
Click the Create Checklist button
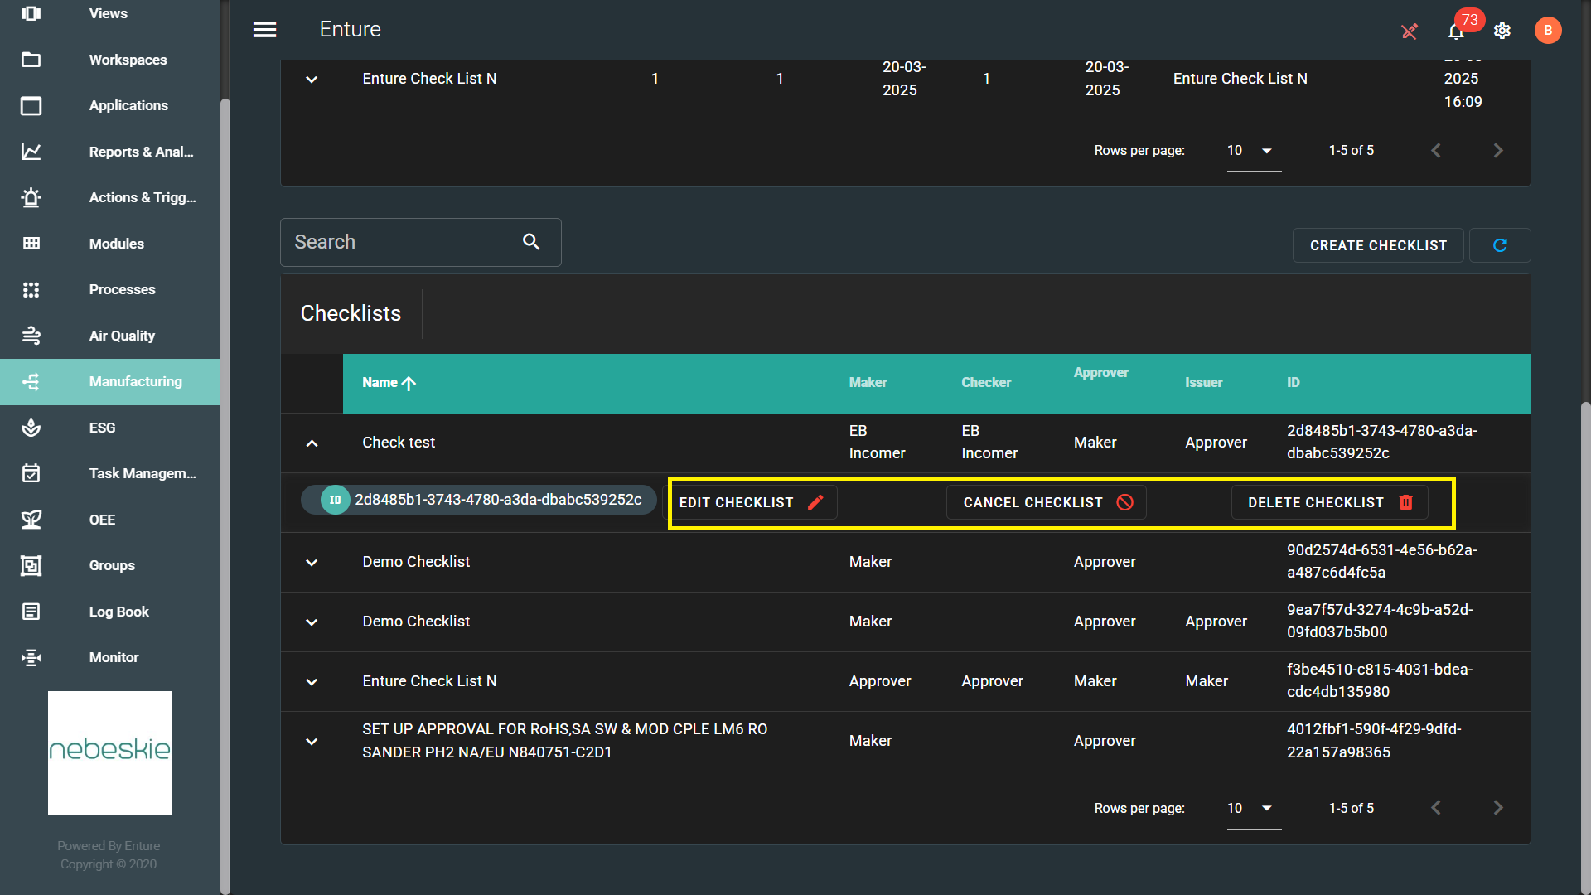tap(1377, 245)
